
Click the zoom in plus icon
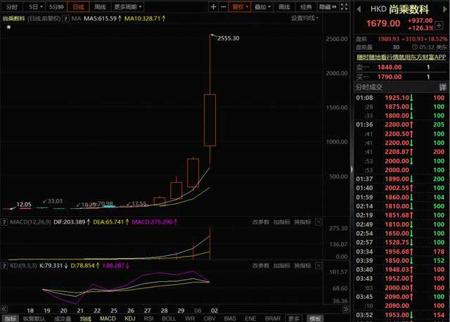click(x=213, y=7)
